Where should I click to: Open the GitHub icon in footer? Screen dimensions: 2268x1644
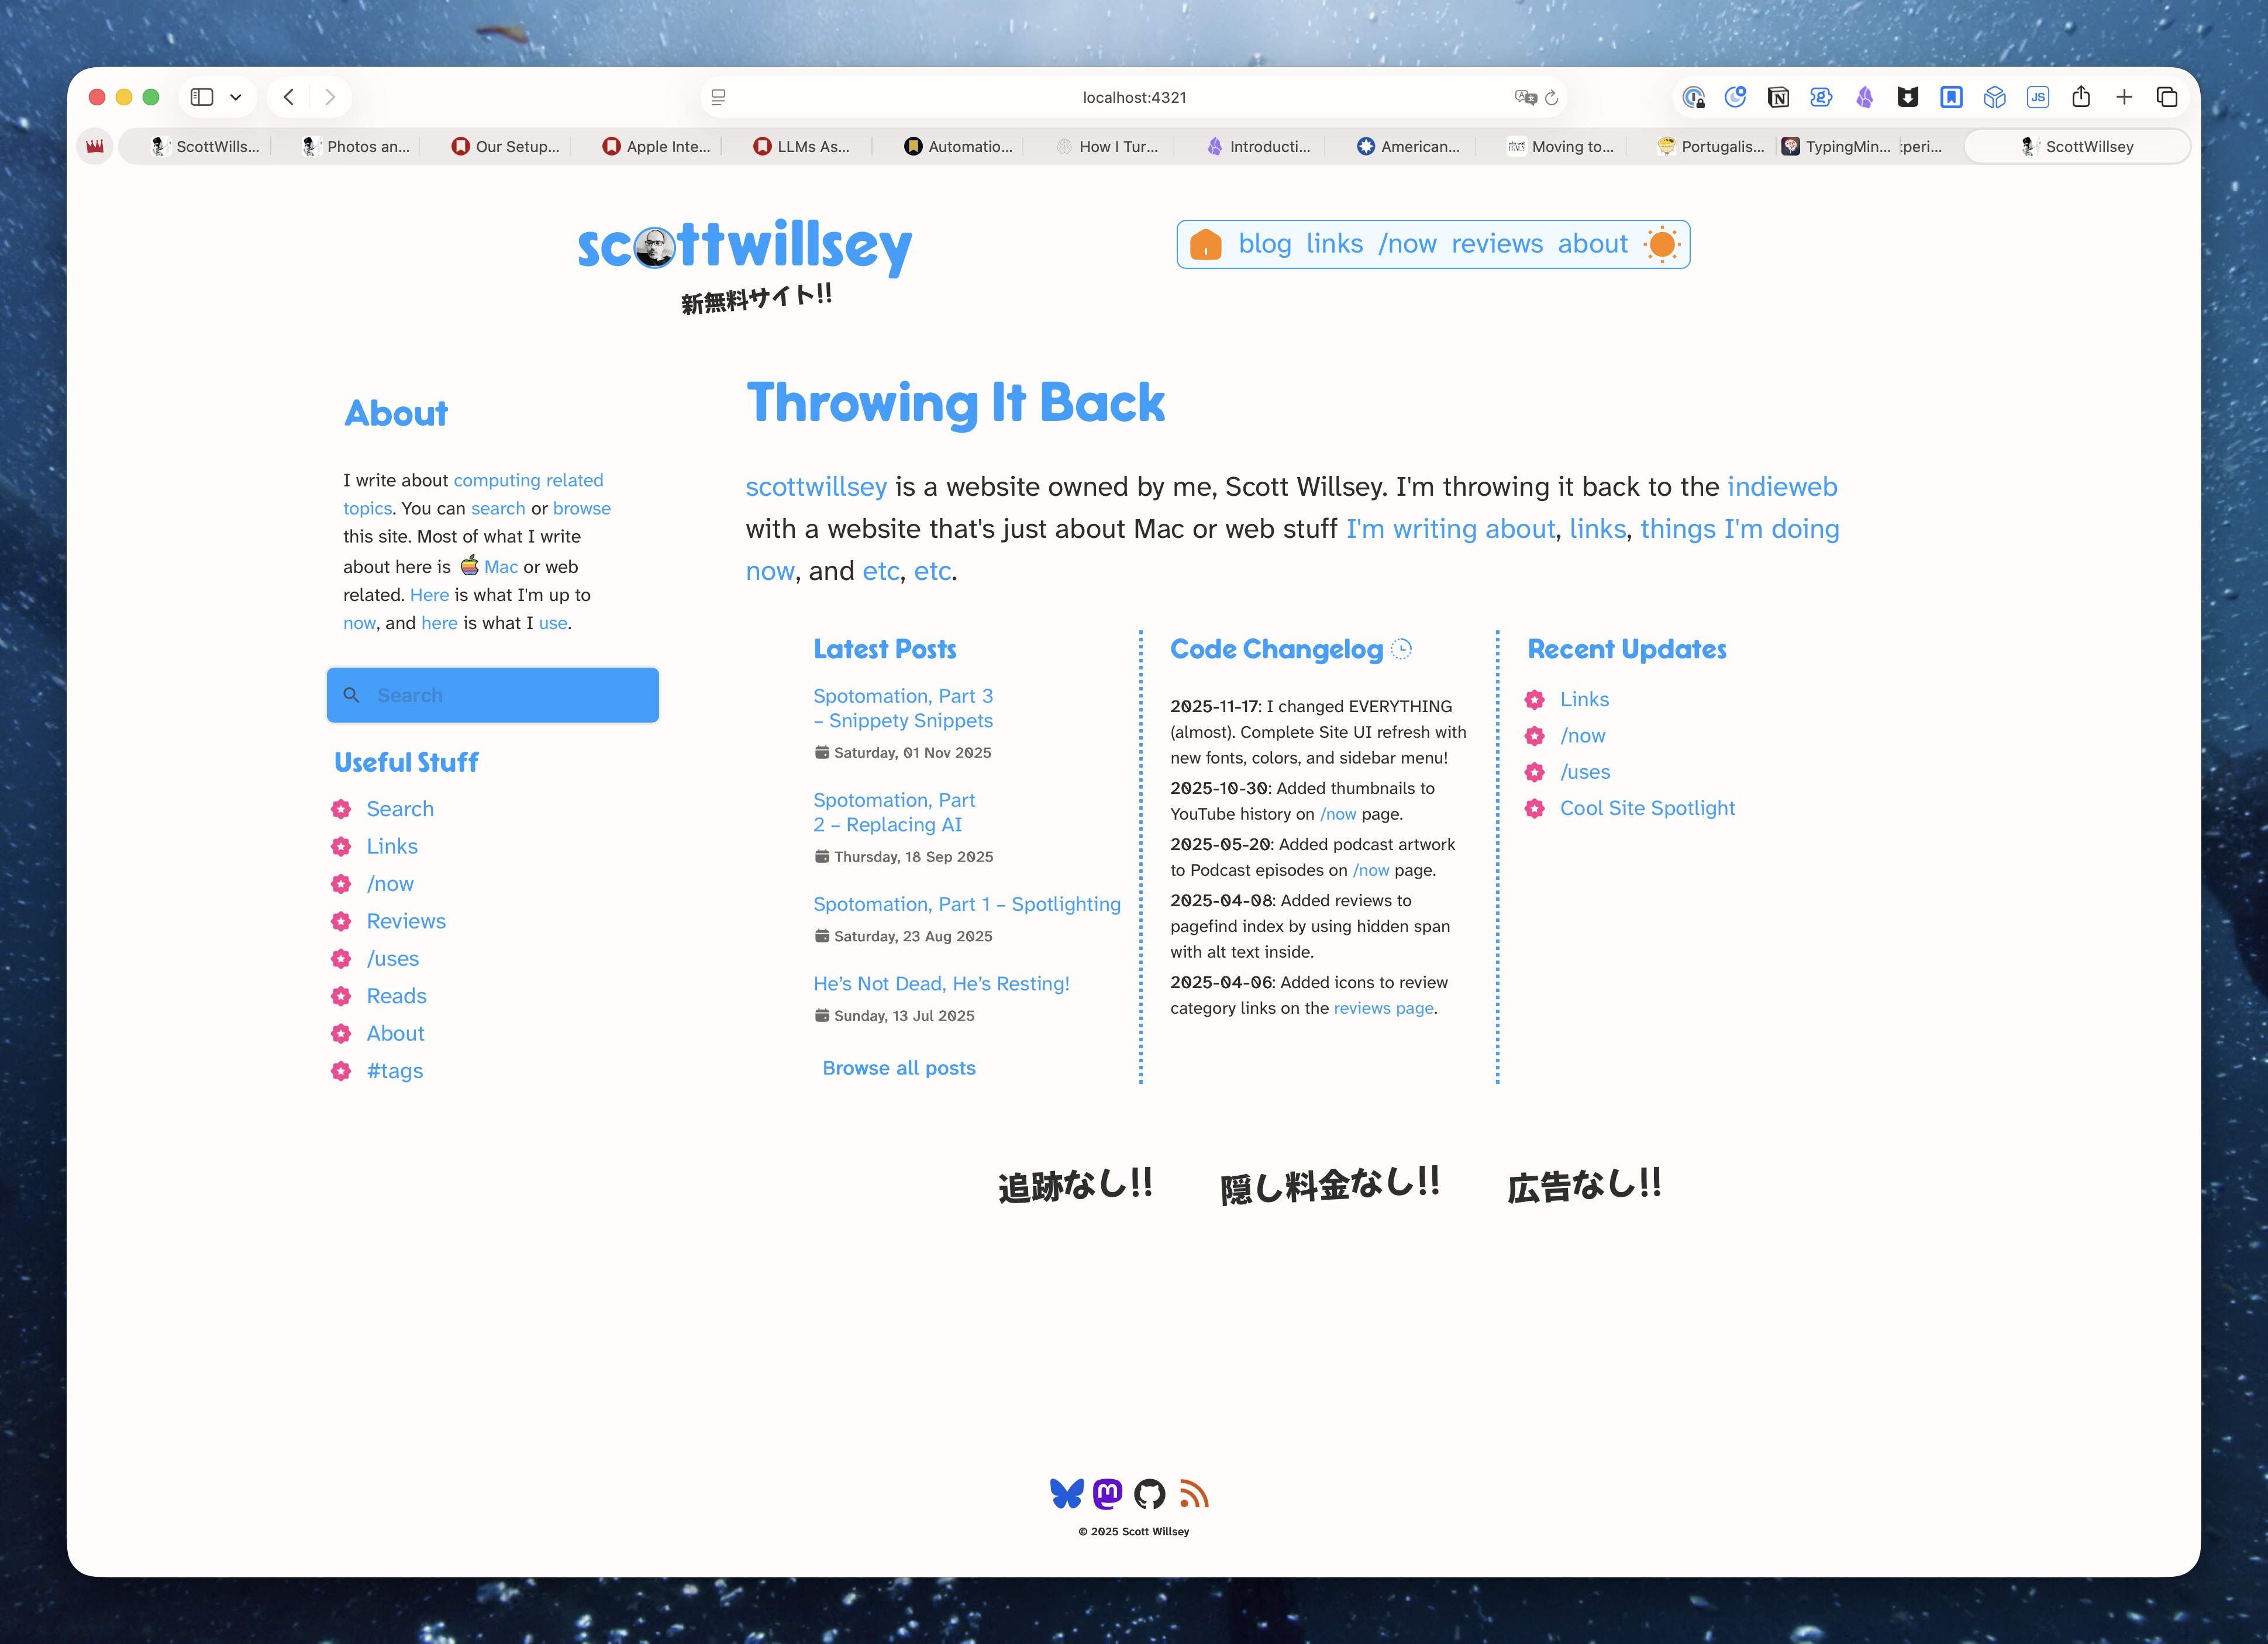[x=1149, y=1493]
